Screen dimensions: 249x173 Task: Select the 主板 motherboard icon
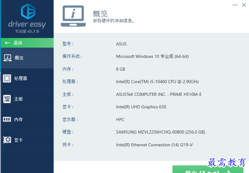coord(7,99)
